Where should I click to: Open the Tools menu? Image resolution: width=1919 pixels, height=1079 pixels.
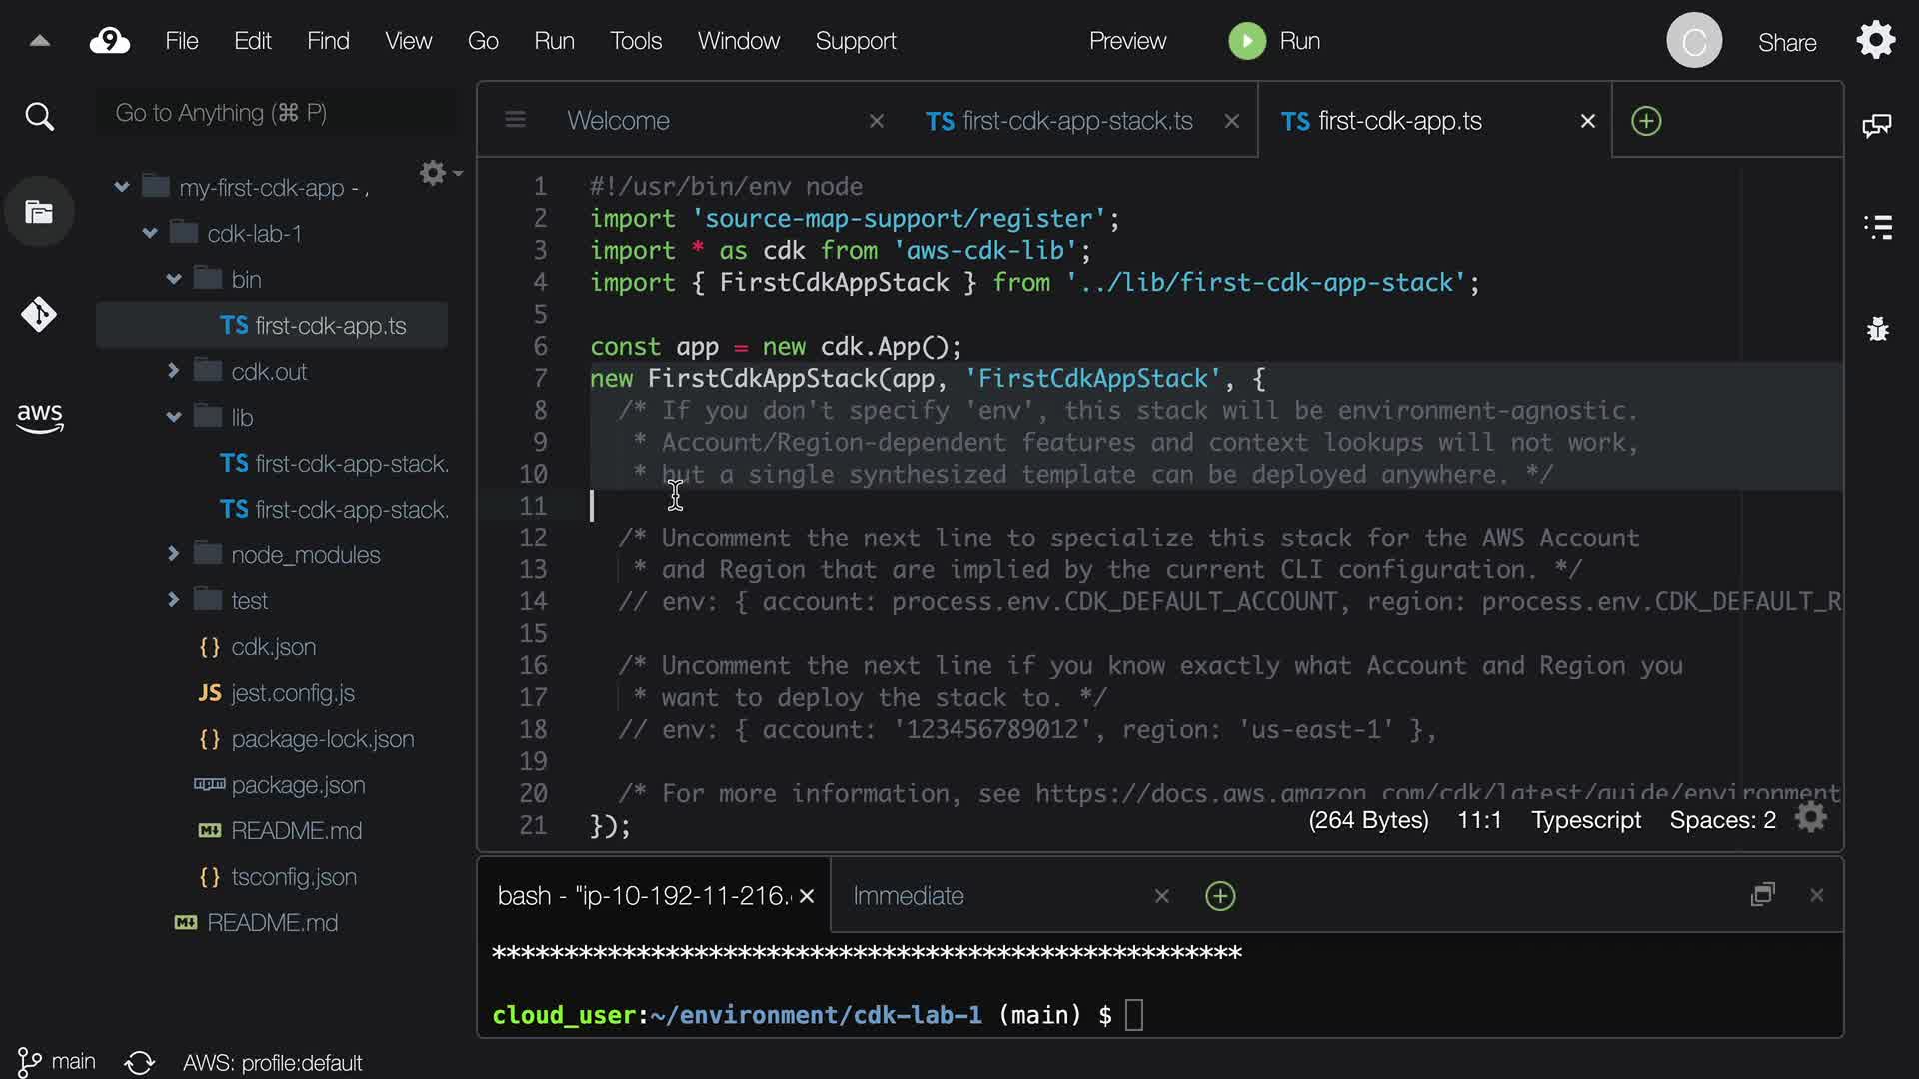635,41
